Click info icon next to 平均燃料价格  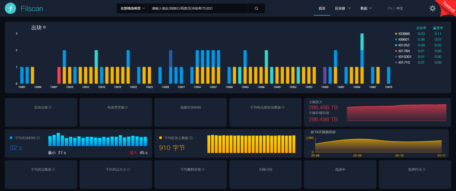(203, 169)
